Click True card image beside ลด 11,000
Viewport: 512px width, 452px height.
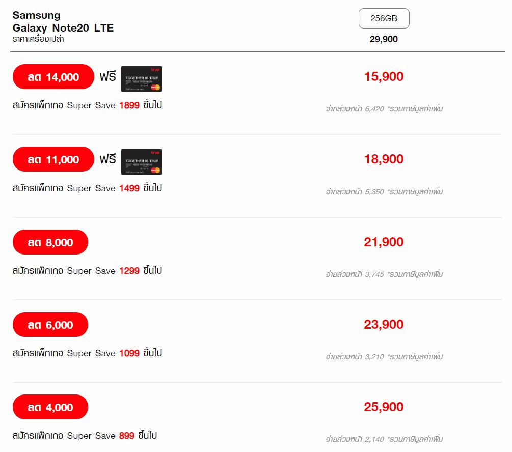tap(142, 162)
